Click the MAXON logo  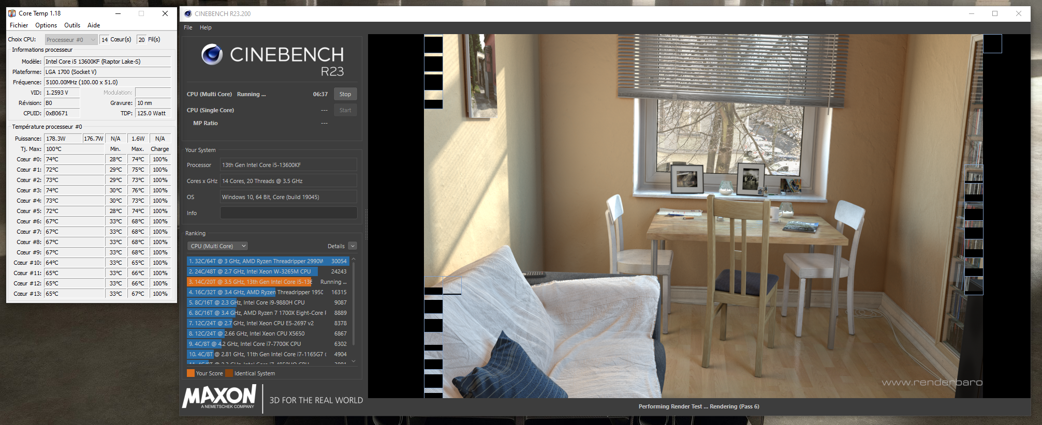219,398
